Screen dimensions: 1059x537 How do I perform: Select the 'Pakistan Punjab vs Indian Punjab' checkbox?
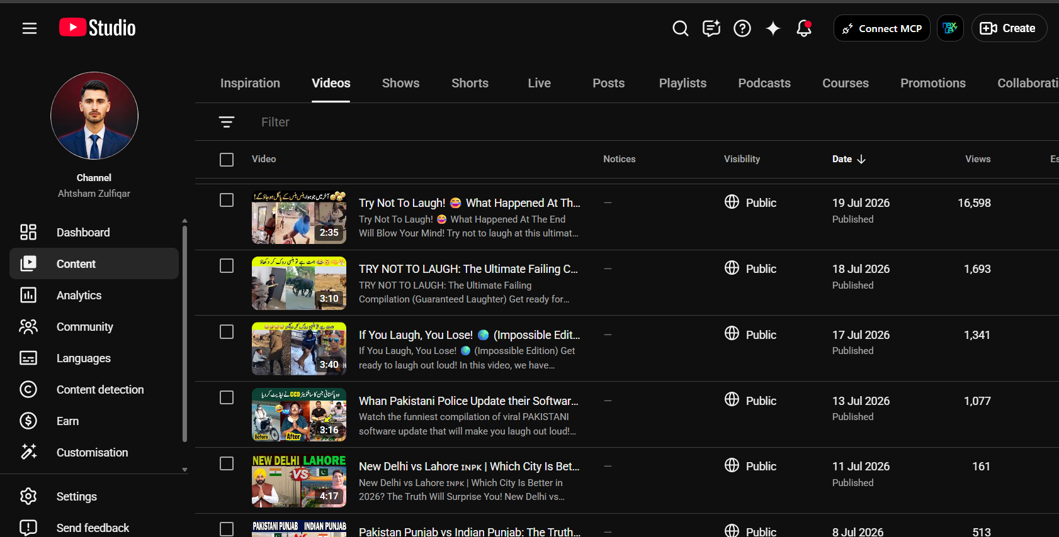[227, 529]
